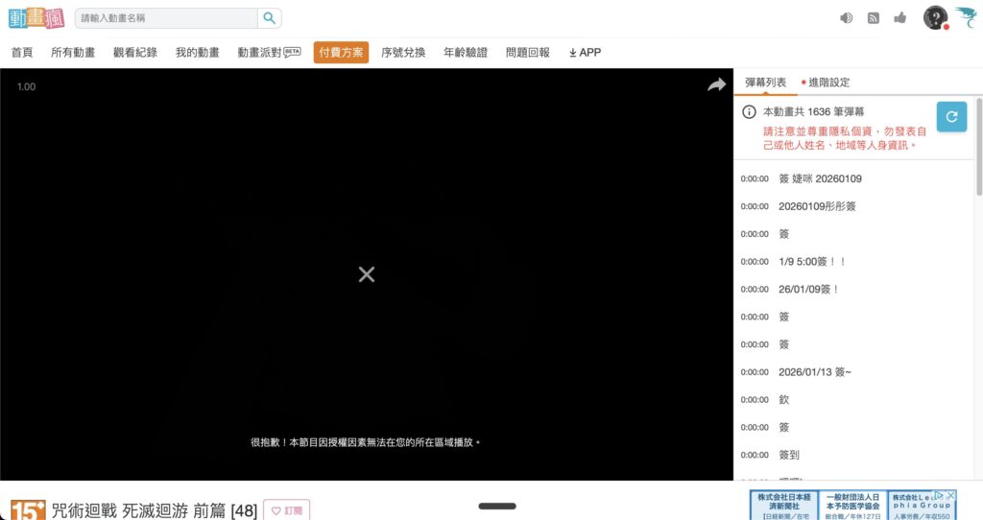Go to 觀看紀錄 page
Screen dimensions: 983x520
[134, 53]
